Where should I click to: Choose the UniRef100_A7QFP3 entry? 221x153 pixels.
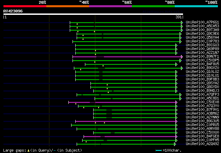coord(202,95)
